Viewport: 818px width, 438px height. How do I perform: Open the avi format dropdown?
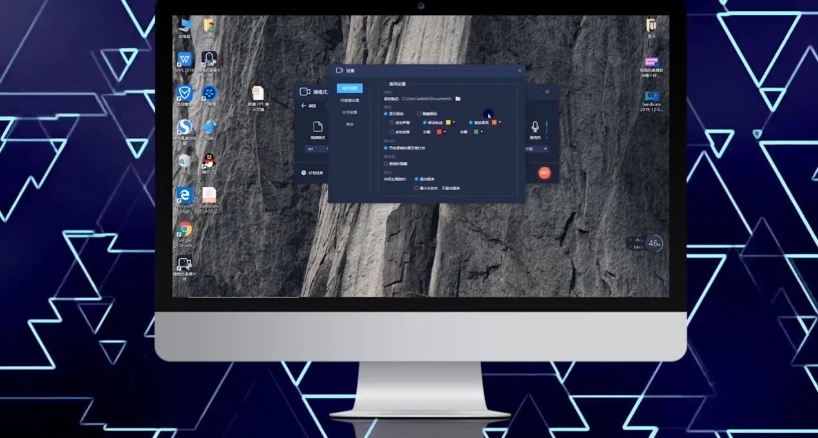point(318,149)
